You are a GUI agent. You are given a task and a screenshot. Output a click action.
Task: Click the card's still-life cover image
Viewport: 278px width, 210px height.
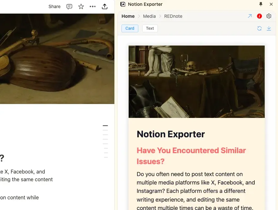click(196, 81)
